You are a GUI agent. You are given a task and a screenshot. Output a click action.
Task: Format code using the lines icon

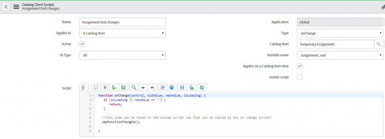pos(105,87)
